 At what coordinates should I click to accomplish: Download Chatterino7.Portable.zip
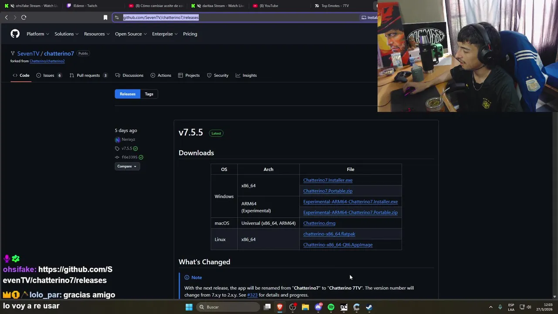[x=328, y=191]
